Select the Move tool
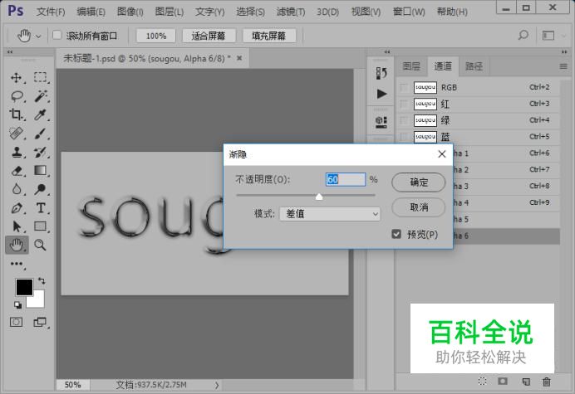The width and height of the screenshot is (575, 394). 16,77
